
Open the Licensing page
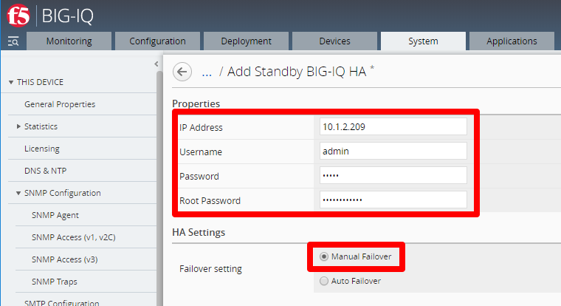pyautogui.click(x=42, y=149)
